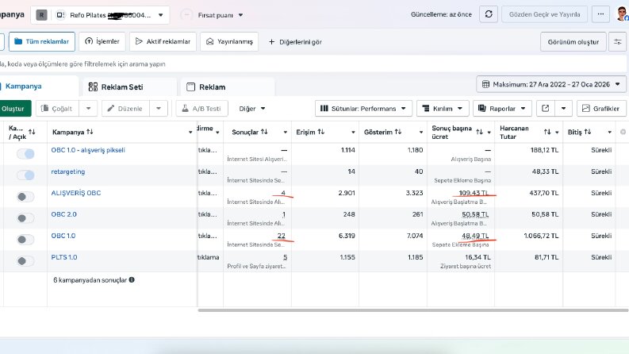
Task: Open the profile avatar menu
Action: 622,14
